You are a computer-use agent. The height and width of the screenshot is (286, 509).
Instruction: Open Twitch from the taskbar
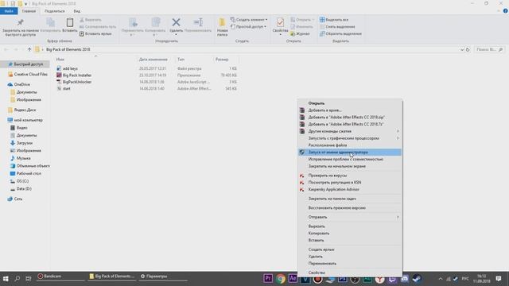[x=392, y=279]
